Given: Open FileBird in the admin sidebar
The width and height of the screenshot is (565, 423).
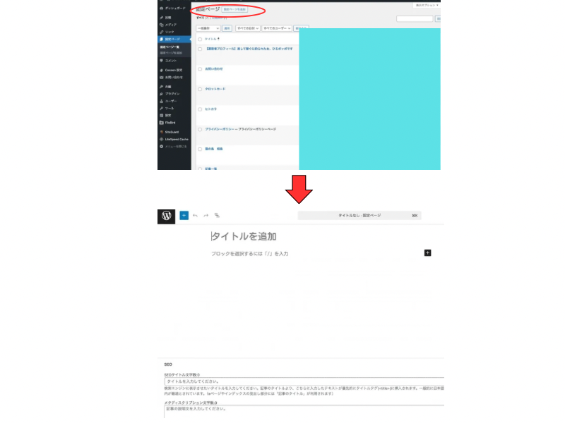Looking at the screenshot, I should click(x=170, y=122).
